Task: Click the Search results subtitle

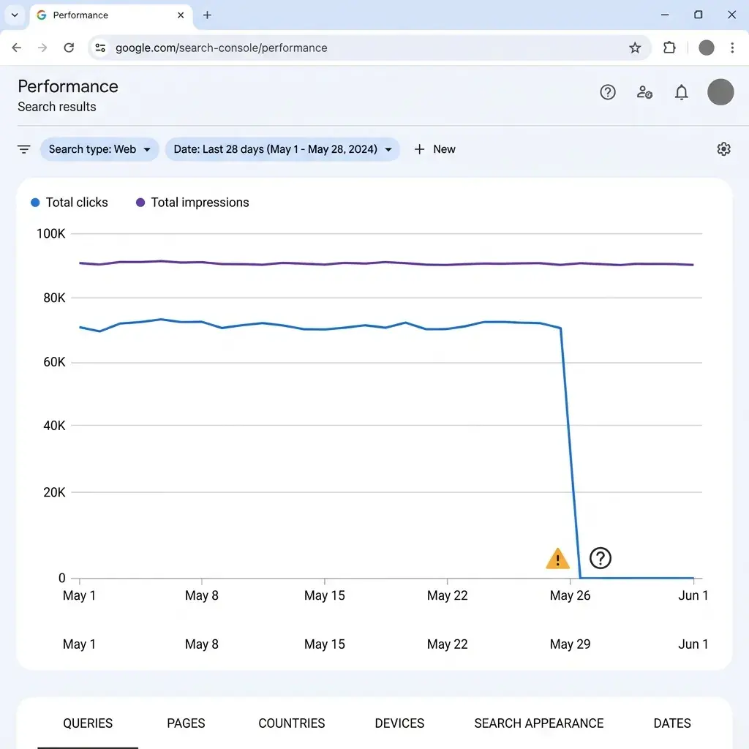Action: coord(57,107)
